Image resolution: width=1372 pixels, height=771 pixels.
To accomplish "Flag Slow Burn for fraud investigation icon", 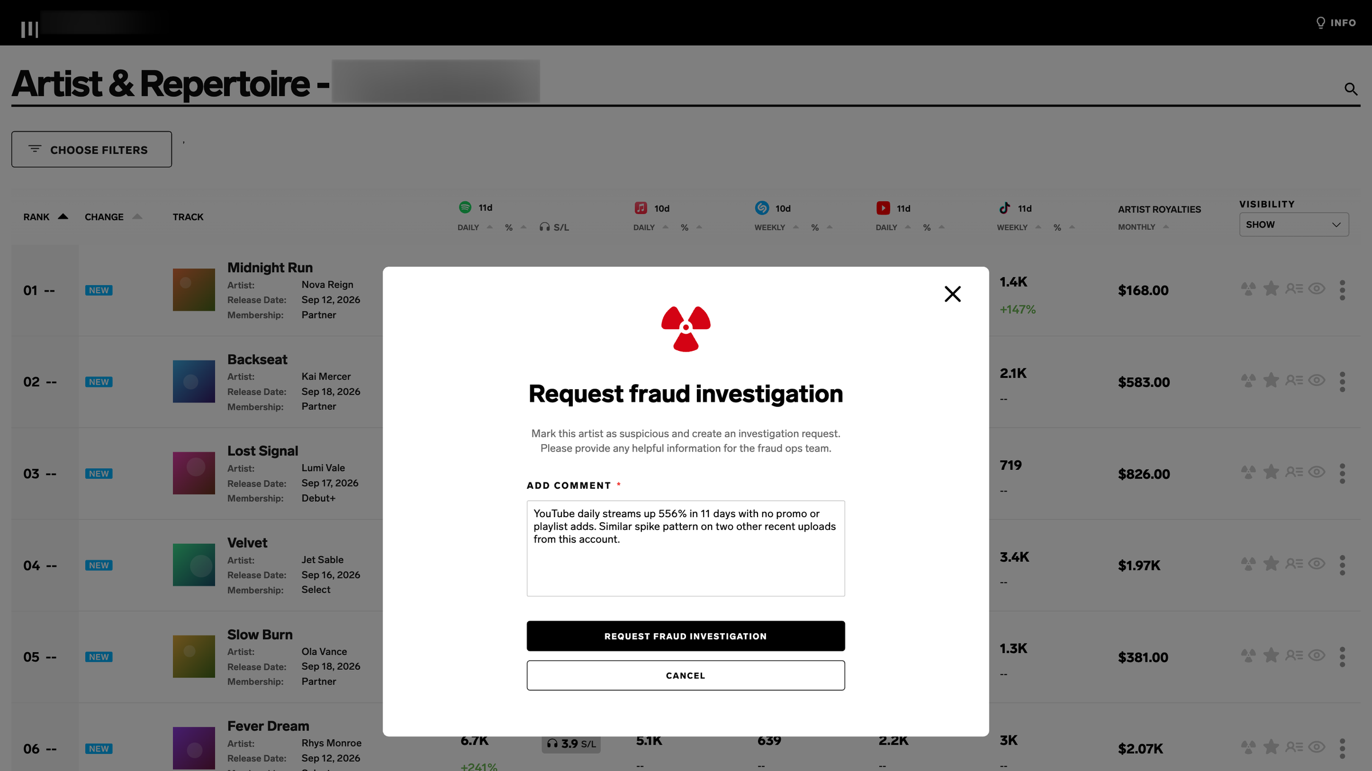I will click(x=1248, y=656).
